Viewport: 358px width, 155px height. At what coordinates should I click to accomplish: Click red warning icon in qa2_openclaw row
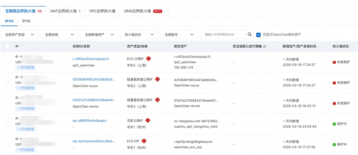pos(334,62)
